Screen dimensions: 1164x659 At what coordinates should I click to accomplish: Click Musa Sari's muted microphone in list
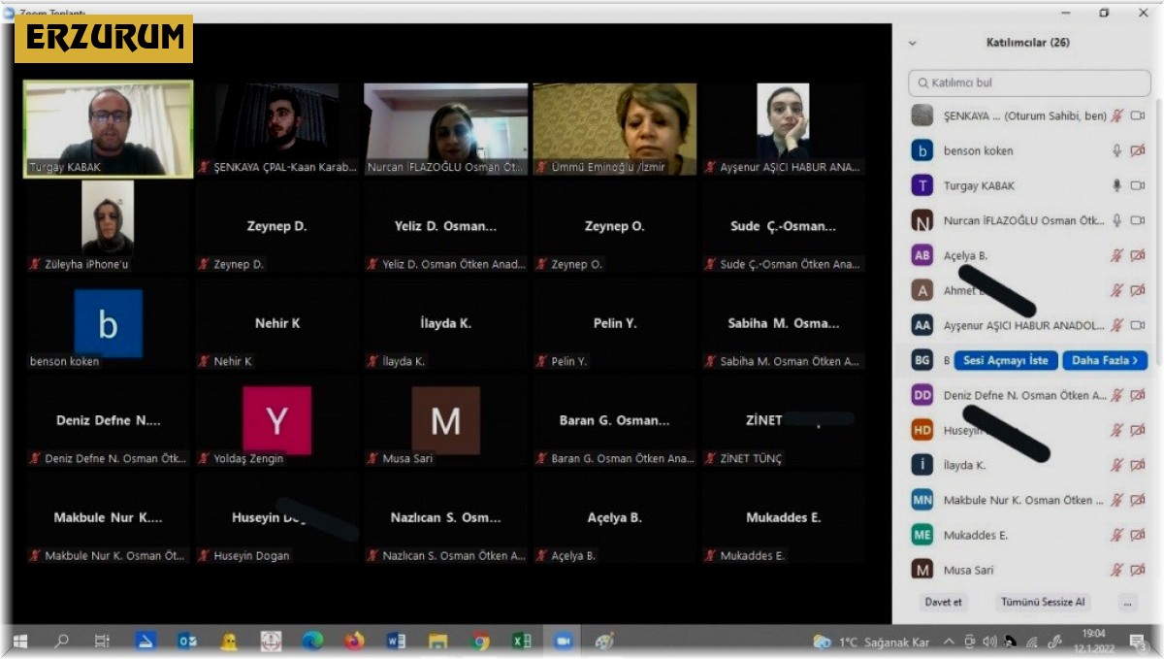[1116, 570]
